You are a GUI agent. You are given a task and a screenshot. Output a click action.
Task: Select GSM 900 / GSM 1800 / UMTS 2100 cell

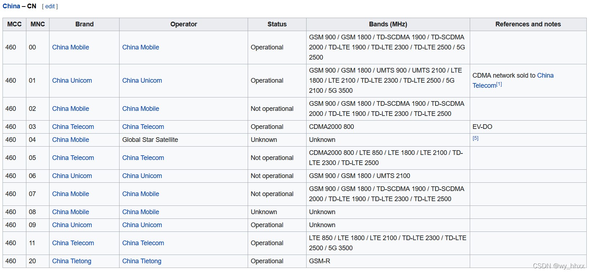pyautogui.click(x=388, y=176)
